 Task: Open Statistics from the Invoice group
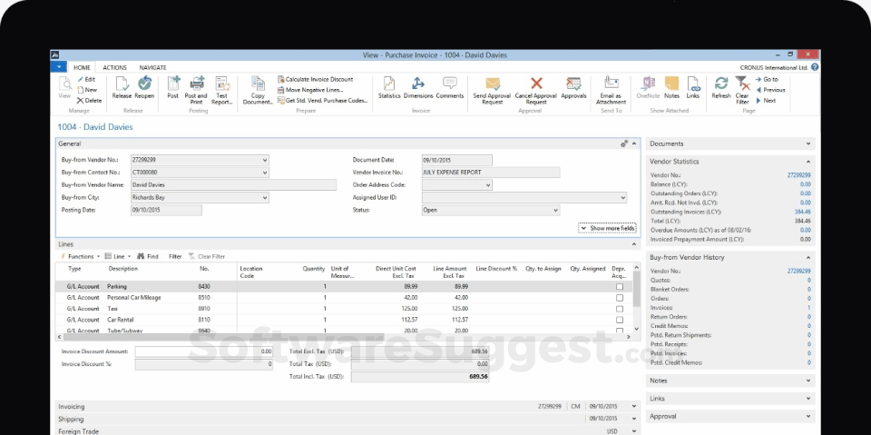389,85
